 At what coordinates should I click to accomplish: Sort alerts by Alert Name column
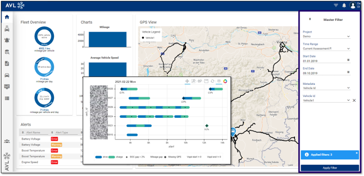23,132
